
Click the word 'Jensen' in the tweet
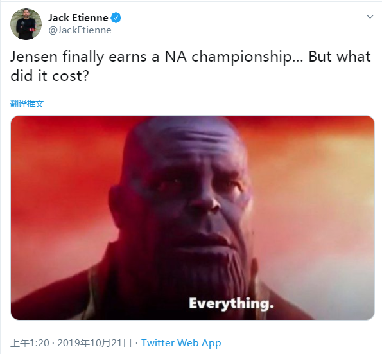[x=34, y=57]
